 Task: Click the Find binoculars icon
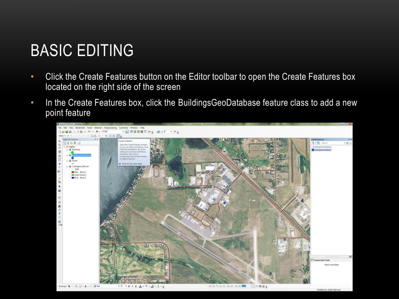pos(59,206)
